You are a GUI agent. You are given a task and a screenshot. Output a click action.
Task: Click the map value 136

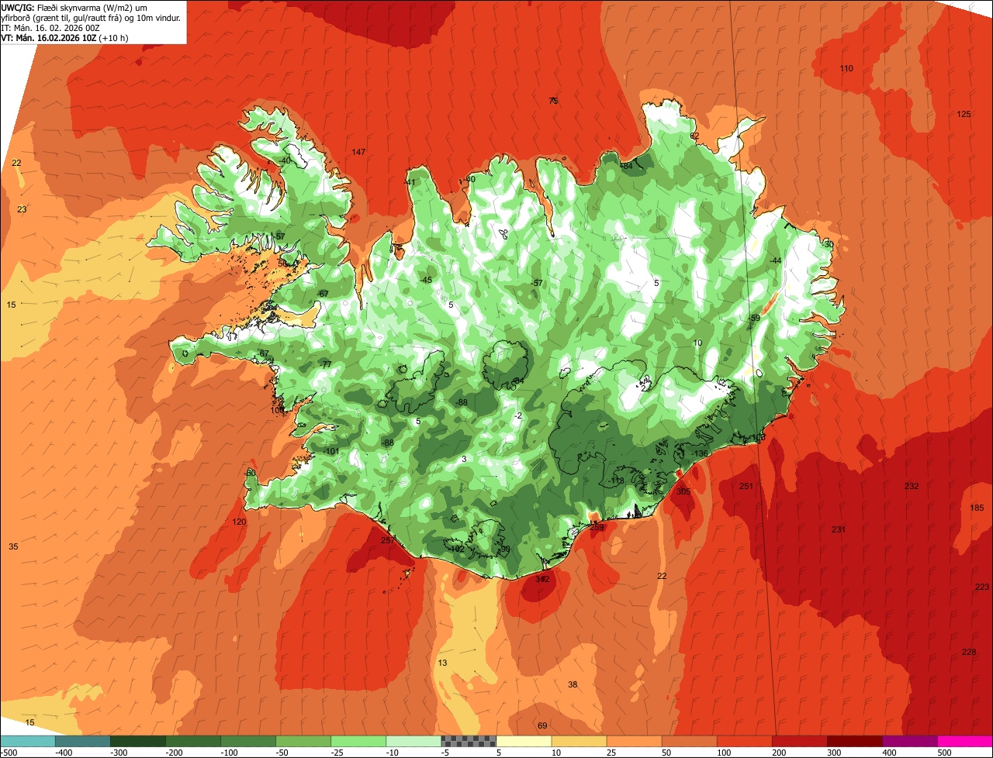point(701,454)
